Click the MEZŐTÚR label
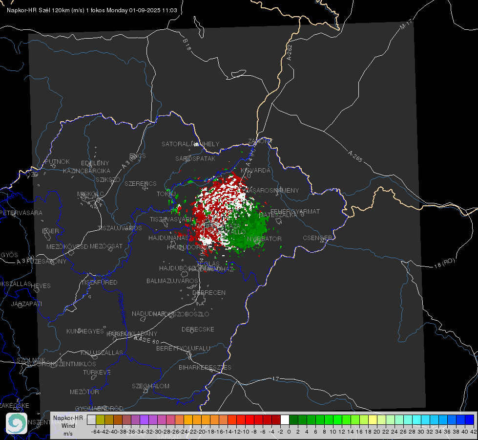The image size is (478, 440). click(x=84, y=392)
